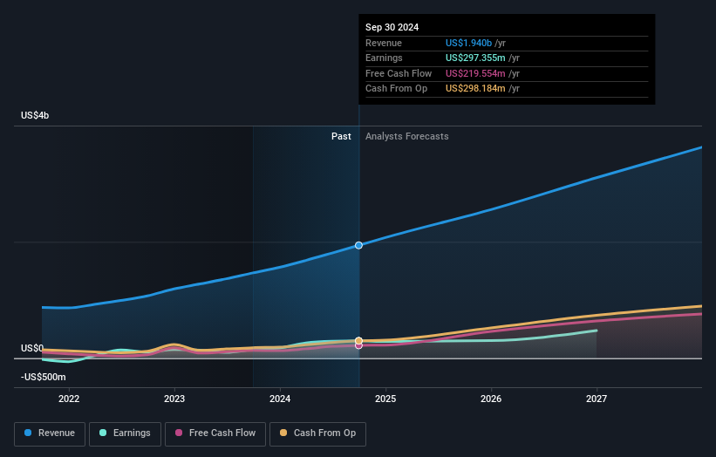Click the Sep 30 2024 tooltip date
Viewport: 716px width, 457px height.
click(392, 27)
